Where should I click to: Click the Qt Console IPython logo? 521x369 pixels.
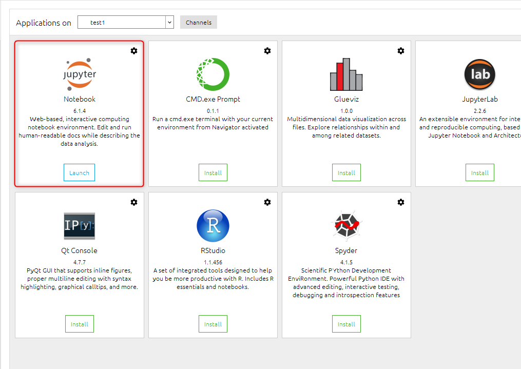(x=80, y=226)
